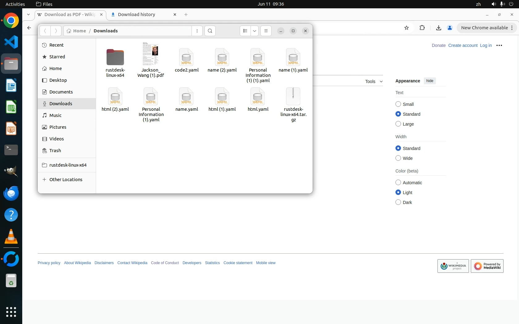Open the Trash sidebar location
This screenshot has height=324, width=519.
tap(55, 151)
